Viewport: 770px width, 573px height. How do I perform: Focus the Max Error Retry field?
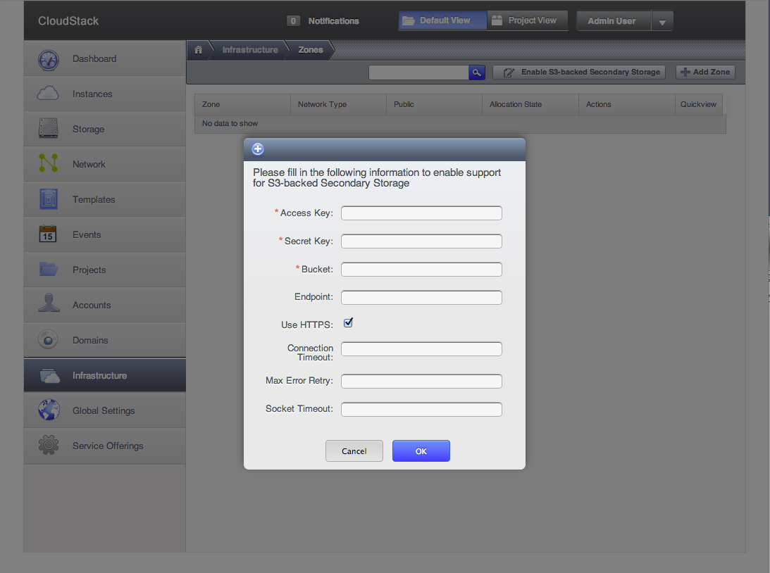421,382
